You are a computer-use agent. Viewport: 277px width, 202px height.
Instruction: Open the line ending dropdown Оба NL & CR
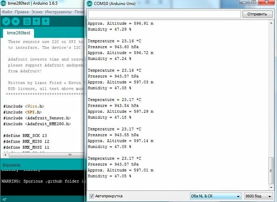click(215, 196)
